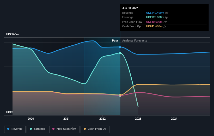Toggle the Earnings legend series
214x136 pixels.
point(37,129)
